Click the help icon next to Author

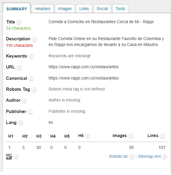click(25, 101)
